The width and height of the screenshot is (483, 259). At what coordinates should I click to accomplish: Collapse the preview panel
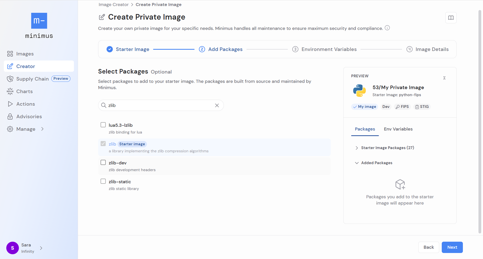coord(444,78)
